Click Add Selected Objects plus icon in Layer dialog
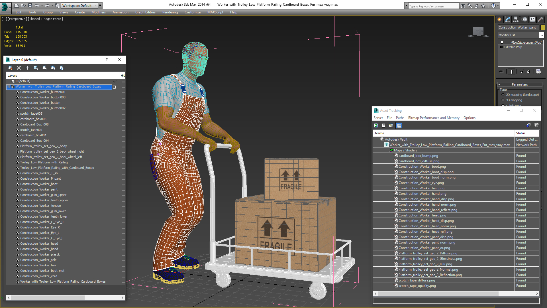 click(27, 68)
